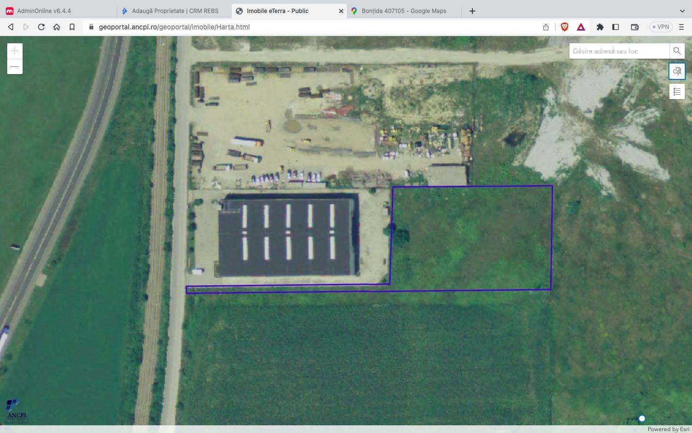Toggle the browser sidebar panel
The height and width of the screenshot is (433, 692).
click(616, 27)
